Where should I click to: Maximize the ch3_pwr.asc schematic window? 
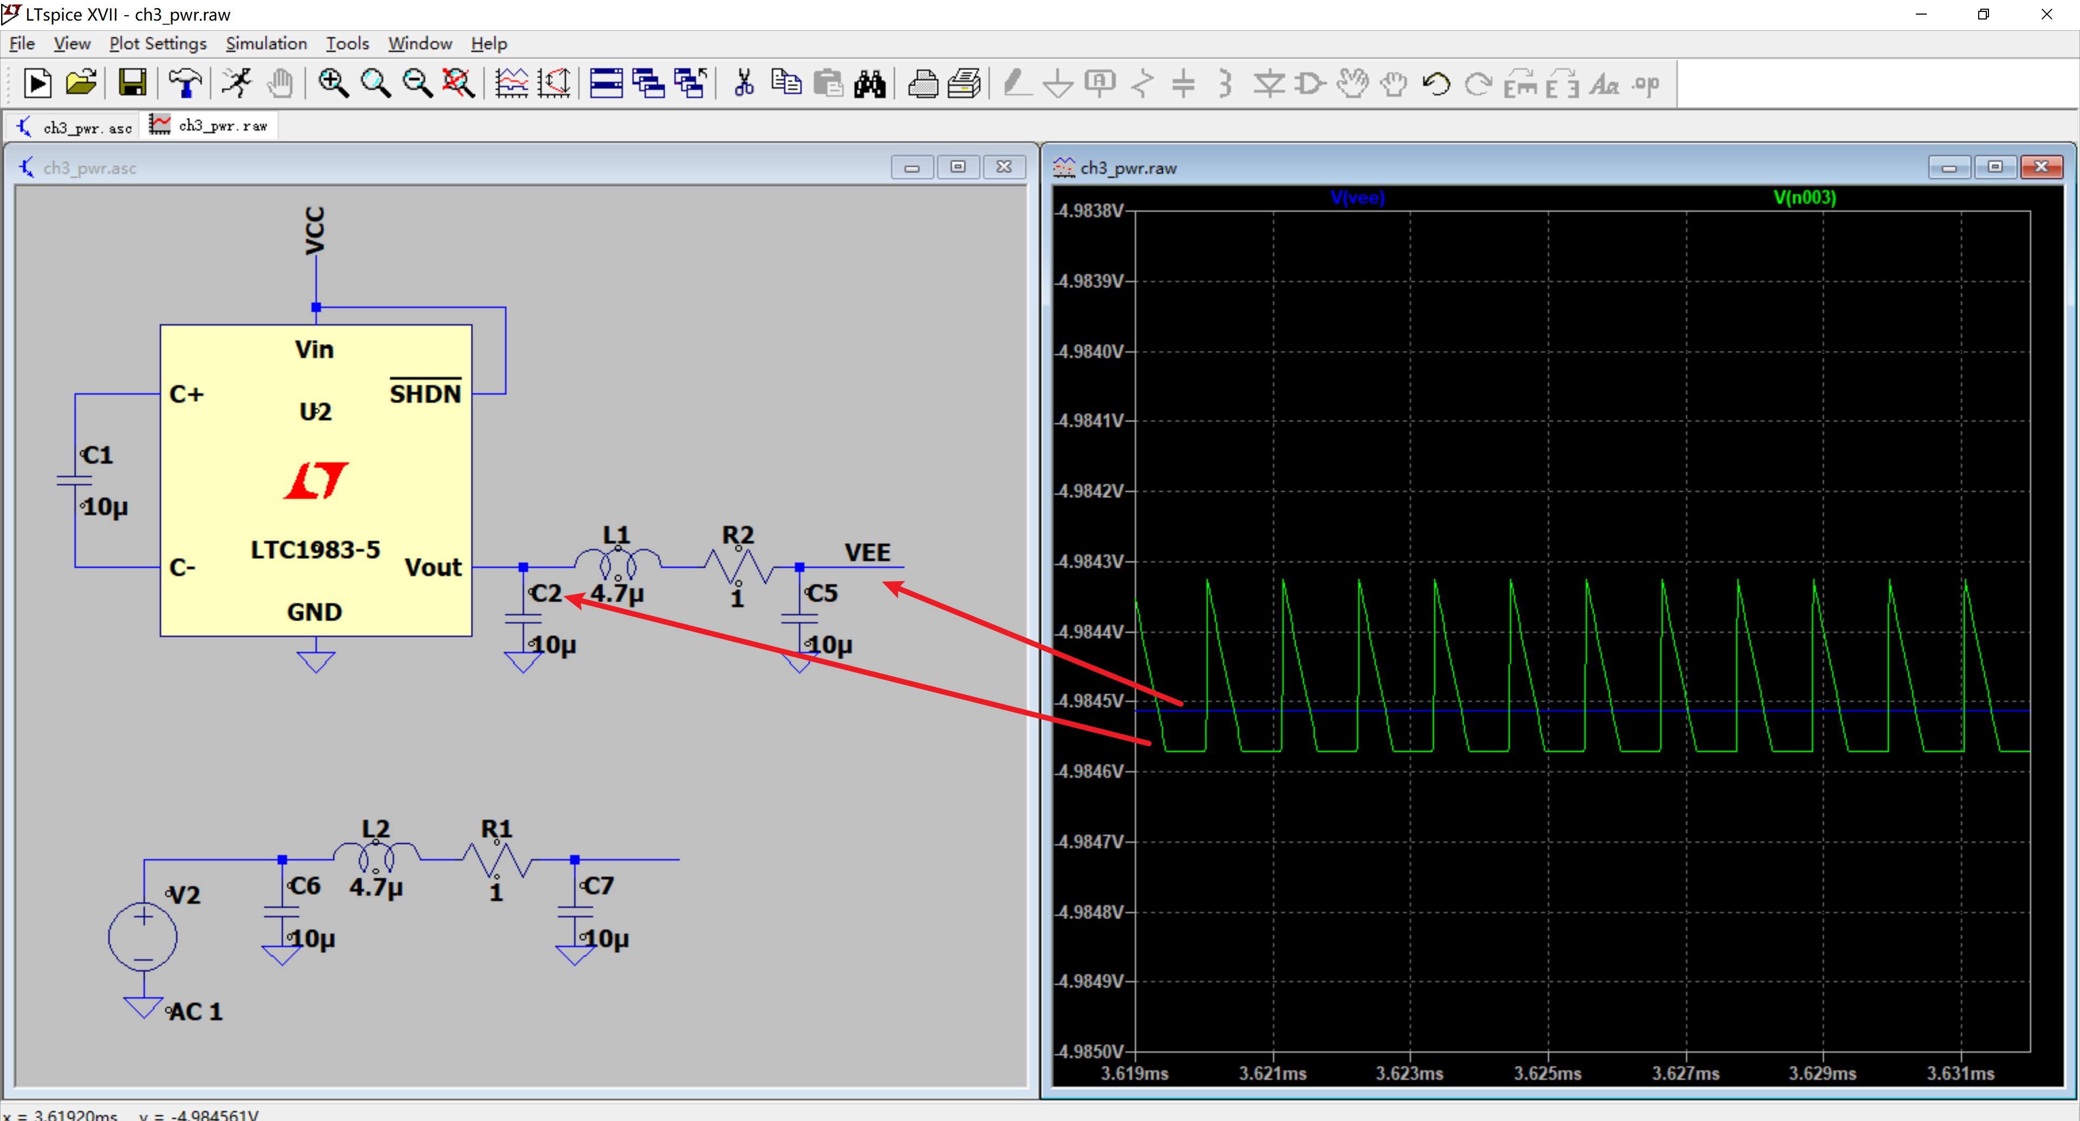pos(958,166)
